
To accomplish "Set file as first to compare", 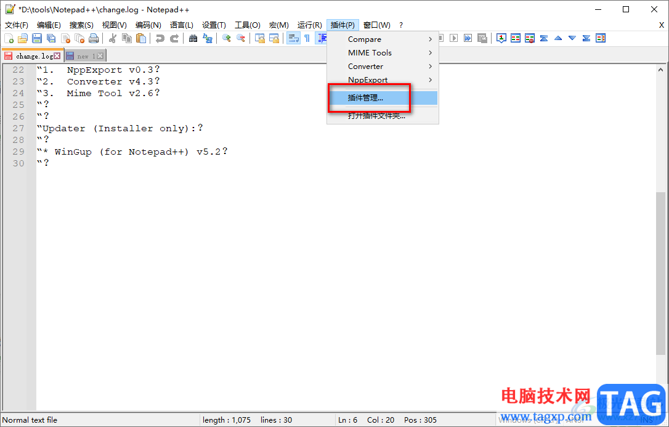I will coord(501,38).
